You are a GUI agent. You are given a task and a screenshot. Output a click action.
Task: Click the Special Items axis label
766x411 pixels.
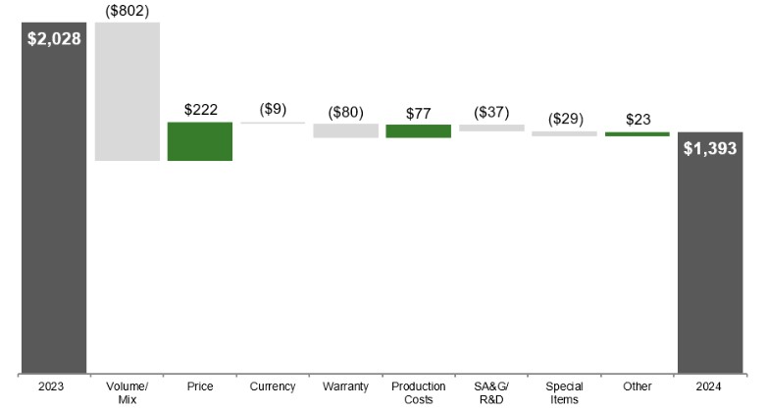564,392
